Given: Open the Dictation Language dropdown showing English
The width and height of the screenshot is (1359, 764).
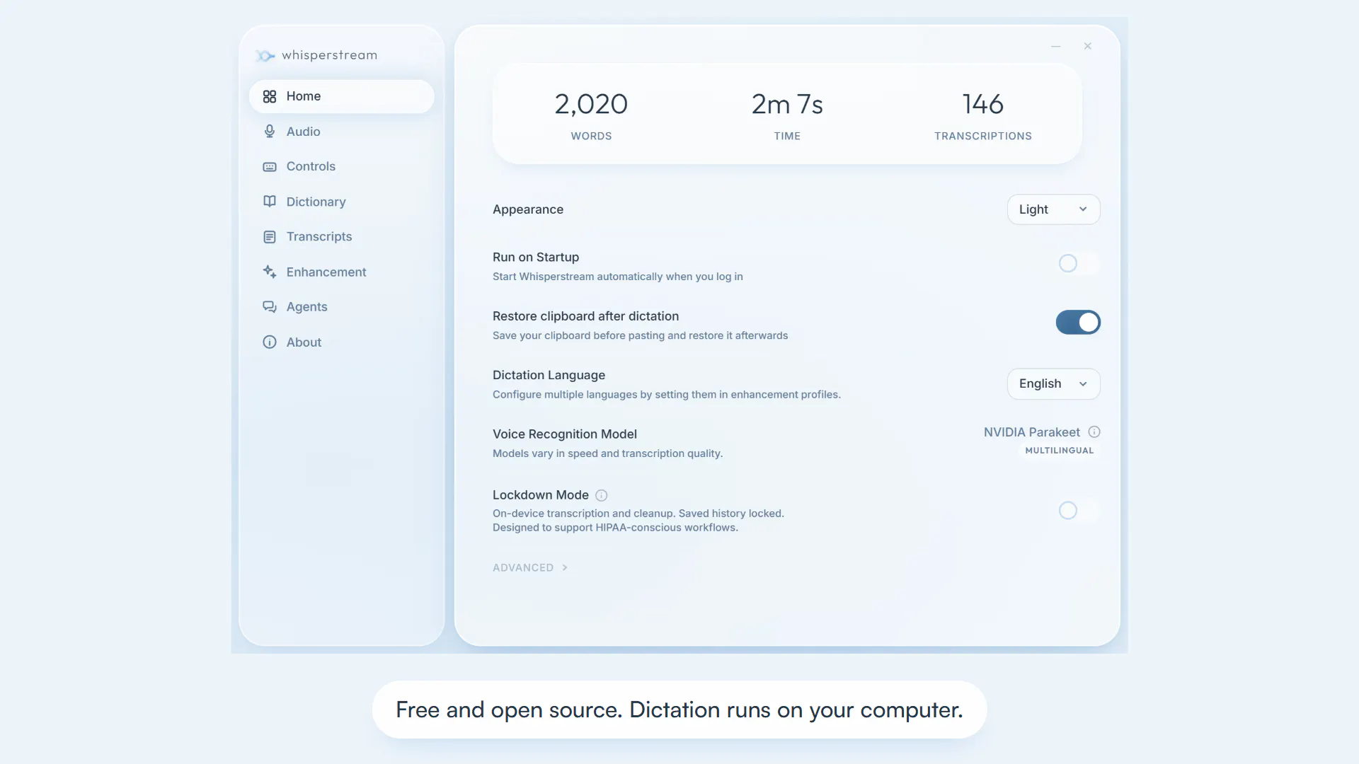Looking at the screenshot, I should (x=1053, y=384).
